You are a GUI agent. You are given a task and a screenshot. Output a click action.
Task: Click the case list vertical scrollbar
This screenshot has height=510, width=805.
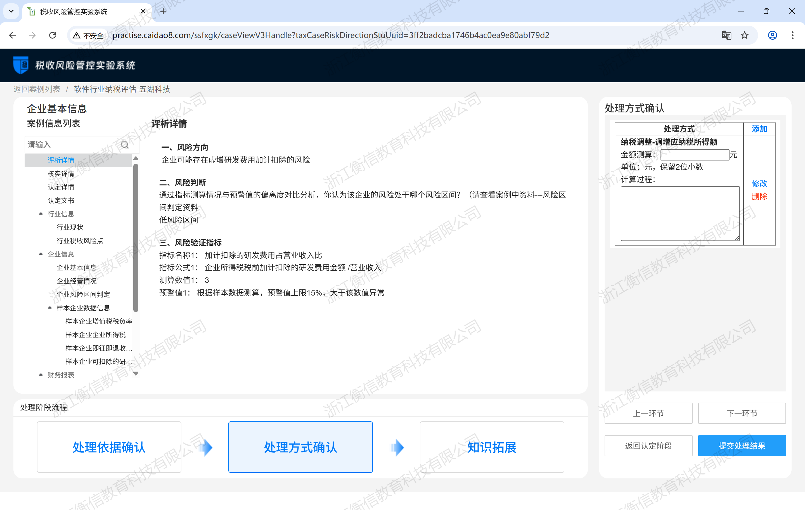[136, 237]
